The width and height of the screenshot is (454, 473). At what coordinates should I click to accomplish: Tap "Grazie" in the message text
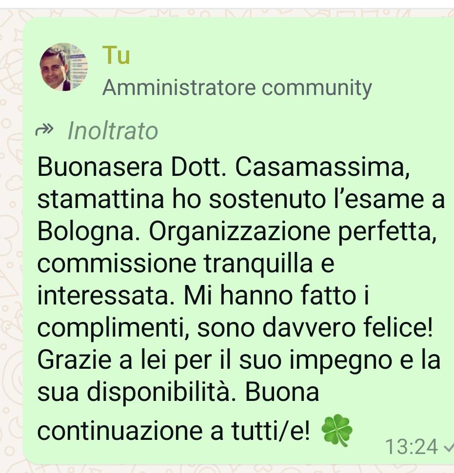tap(75, 360)
